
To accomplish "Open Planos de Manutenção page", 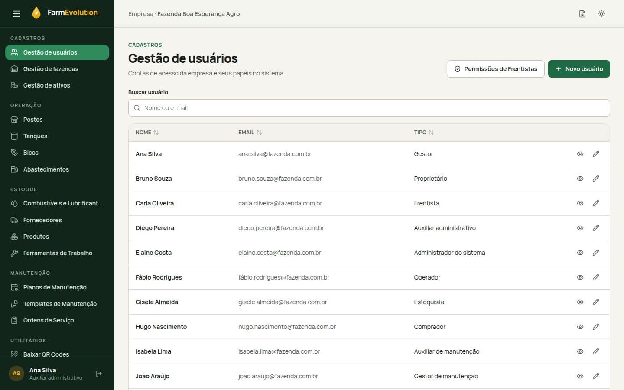I will coord(57,287).
